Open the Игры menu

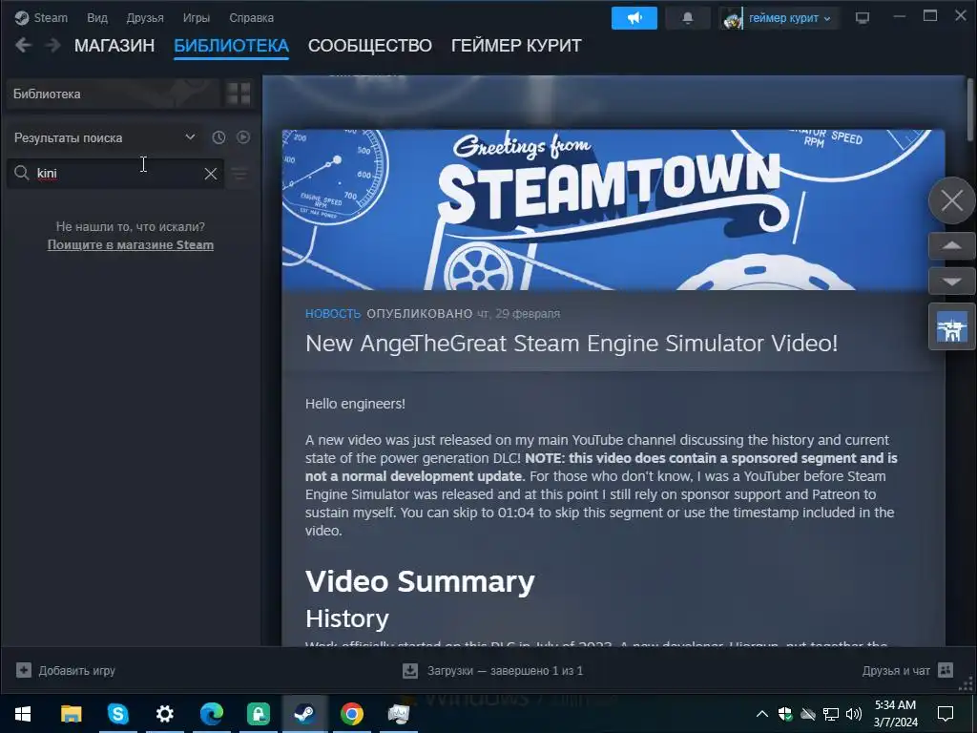pos(197,17)
